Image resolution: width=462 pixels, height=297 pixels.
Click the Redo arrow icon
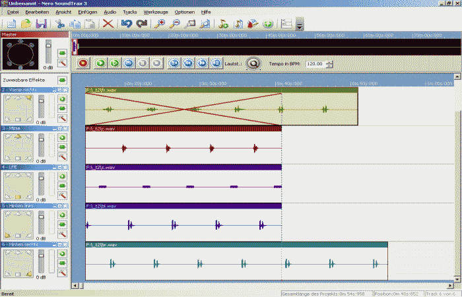141,24
